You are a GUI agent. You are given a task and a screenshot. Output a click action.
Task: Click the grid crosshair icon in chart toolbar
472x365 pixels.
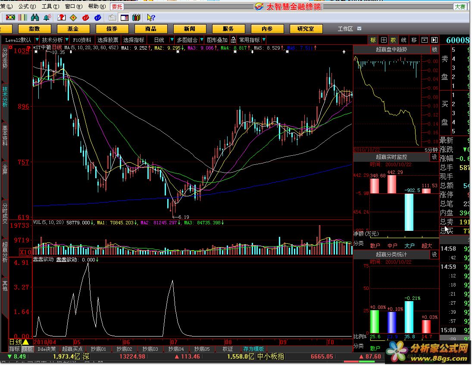(x=384, y=40)
